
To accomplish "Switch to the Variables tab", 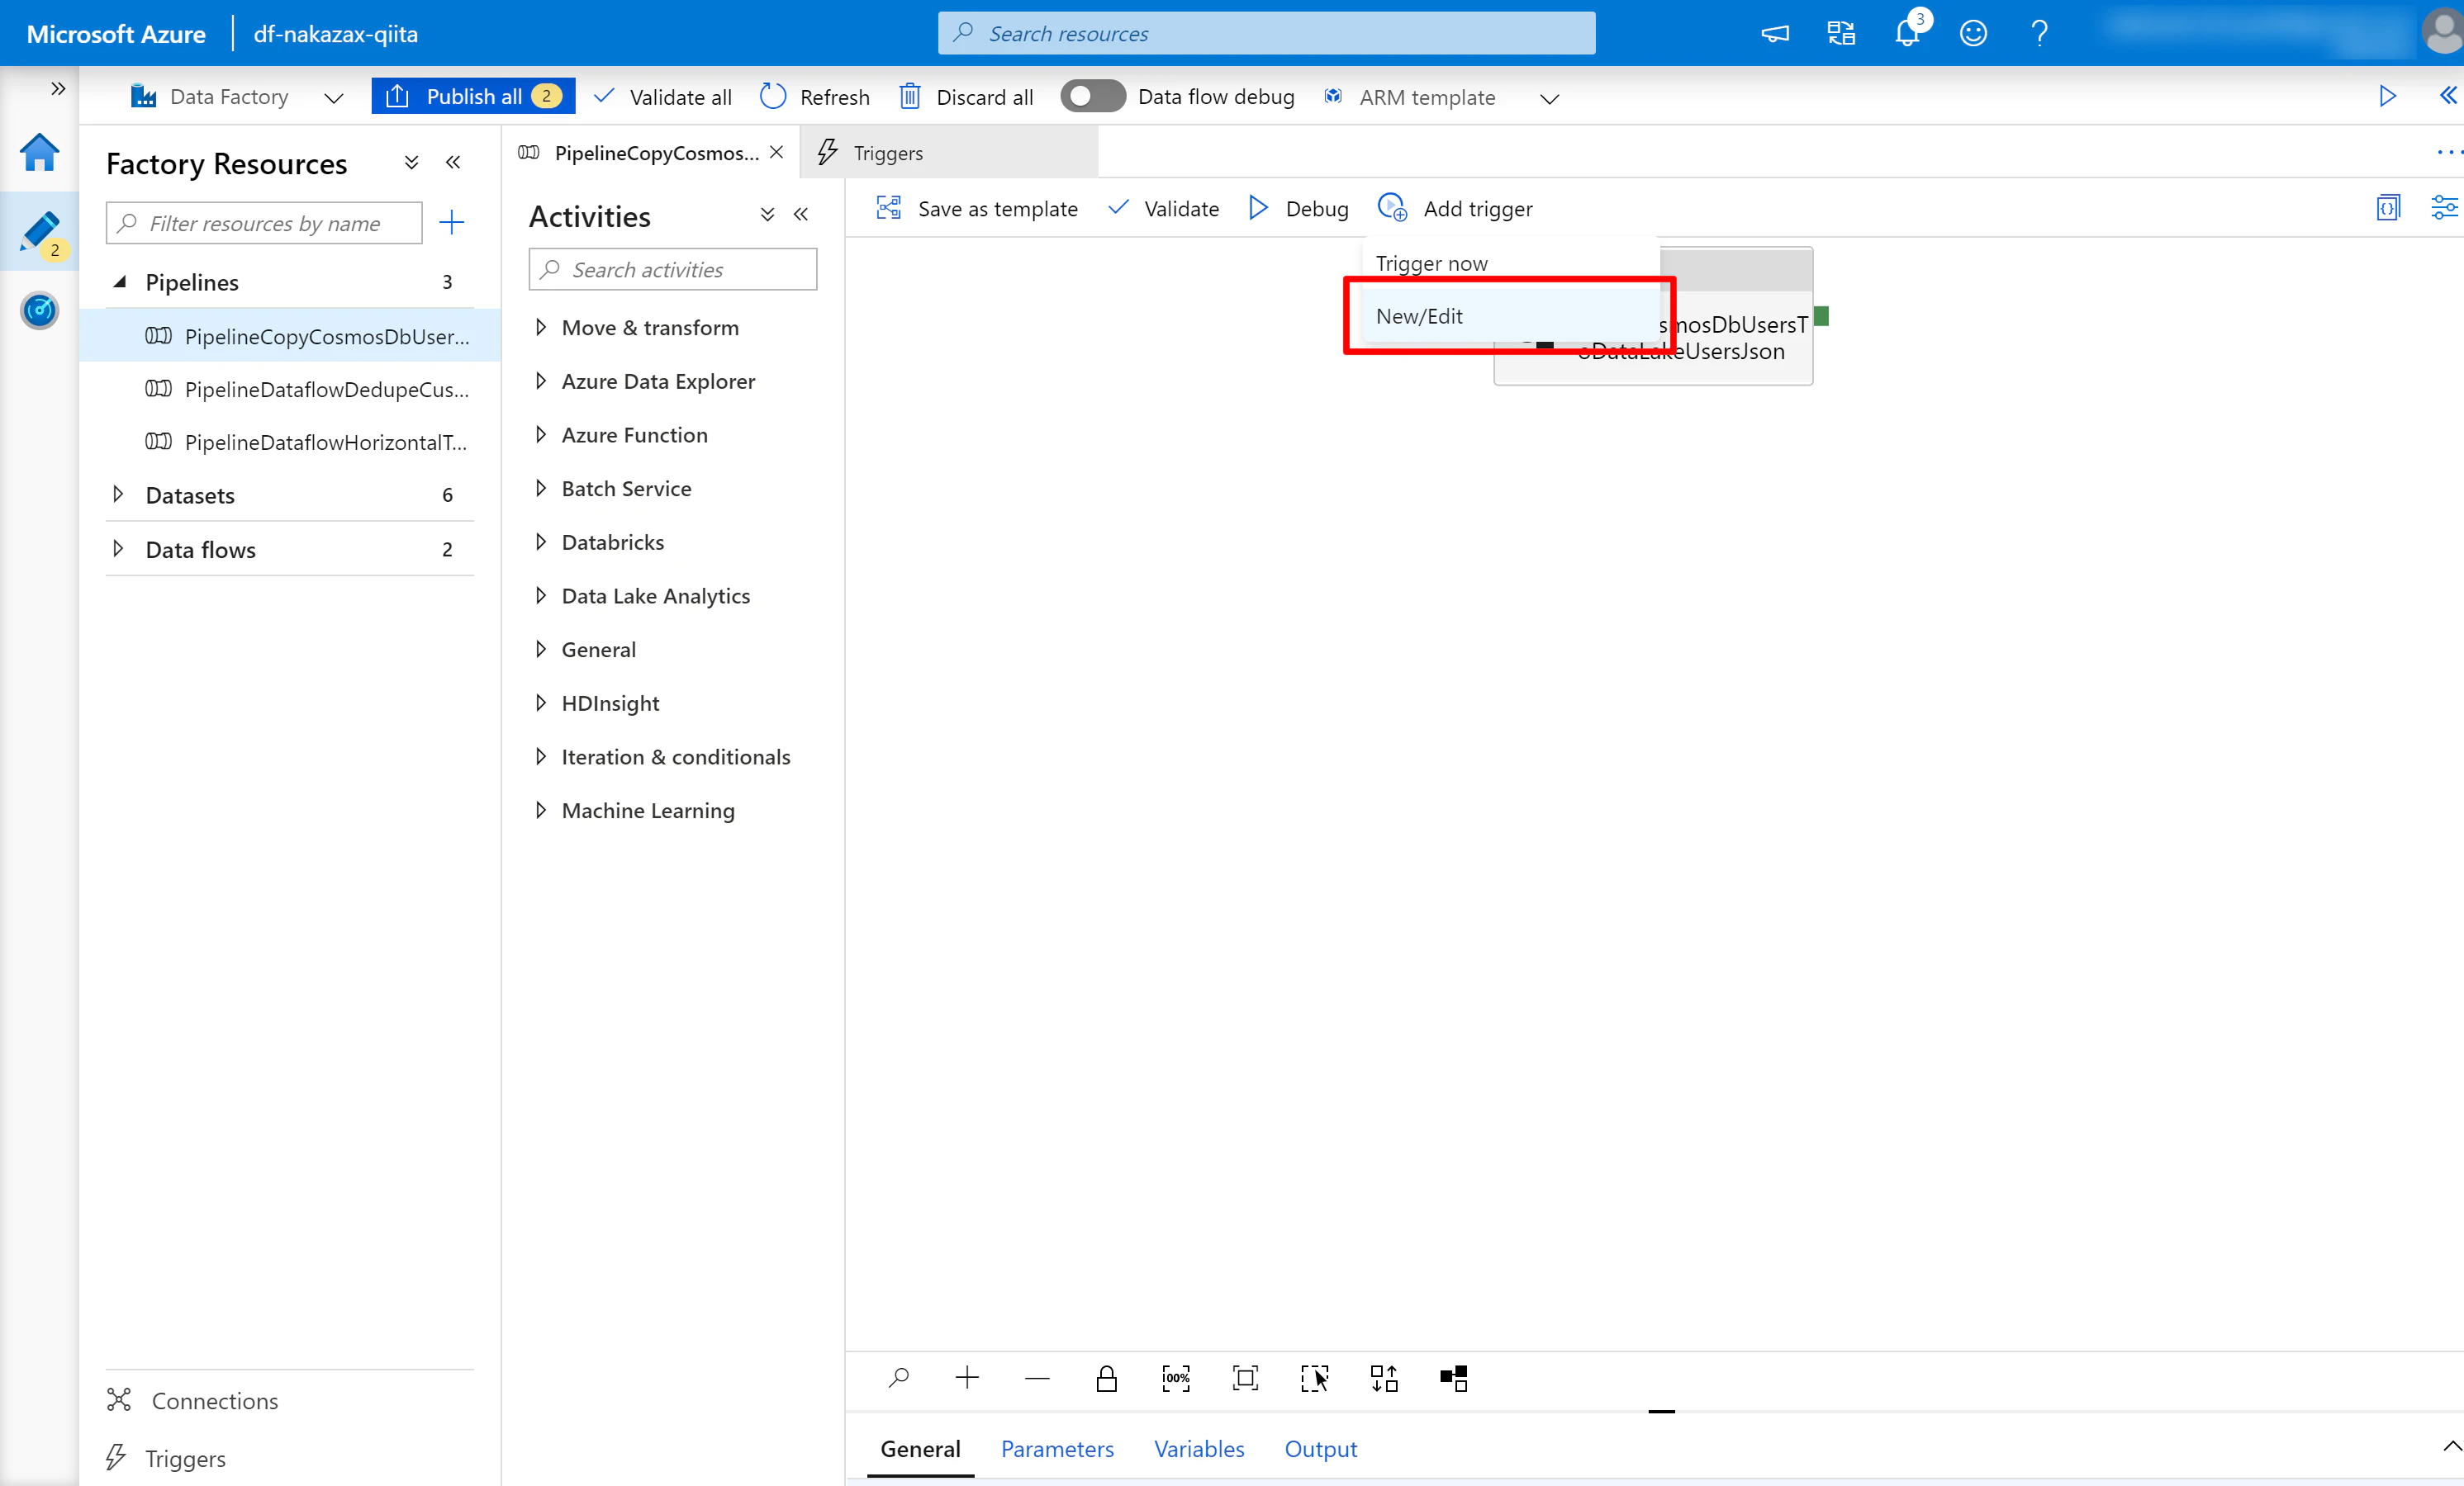I will (1199, 1449).
